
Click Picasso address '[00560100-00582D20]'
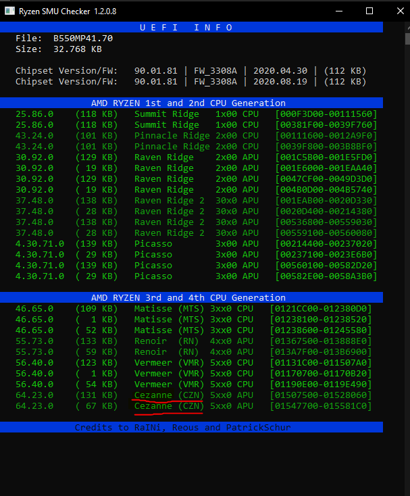point(326,265)
